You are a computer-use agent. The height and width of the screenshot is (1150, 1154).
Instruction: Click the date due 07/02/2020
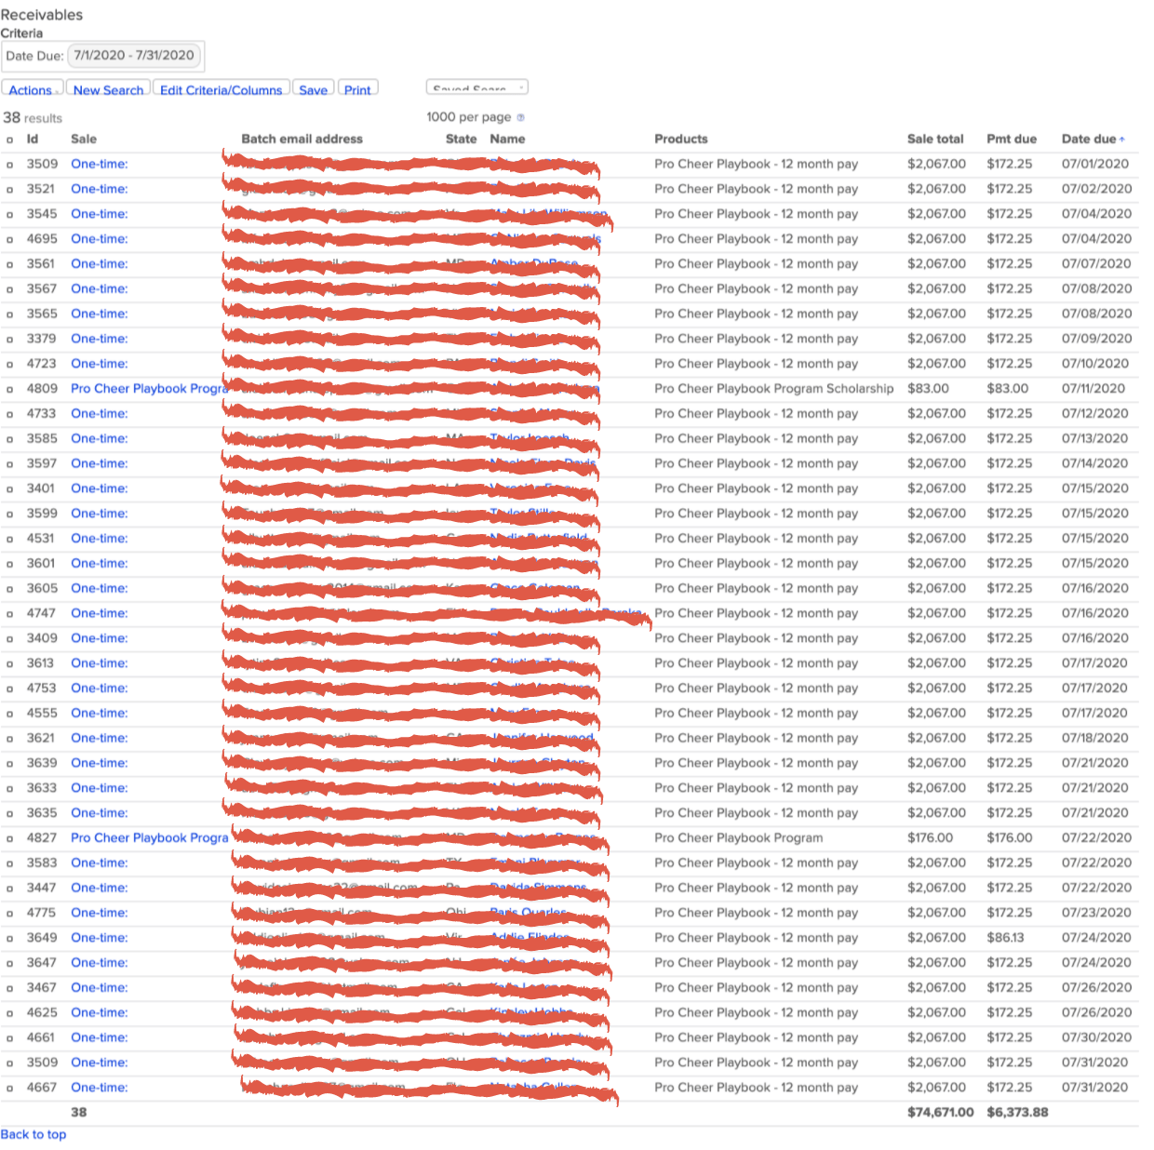(x=1097, y=189)
